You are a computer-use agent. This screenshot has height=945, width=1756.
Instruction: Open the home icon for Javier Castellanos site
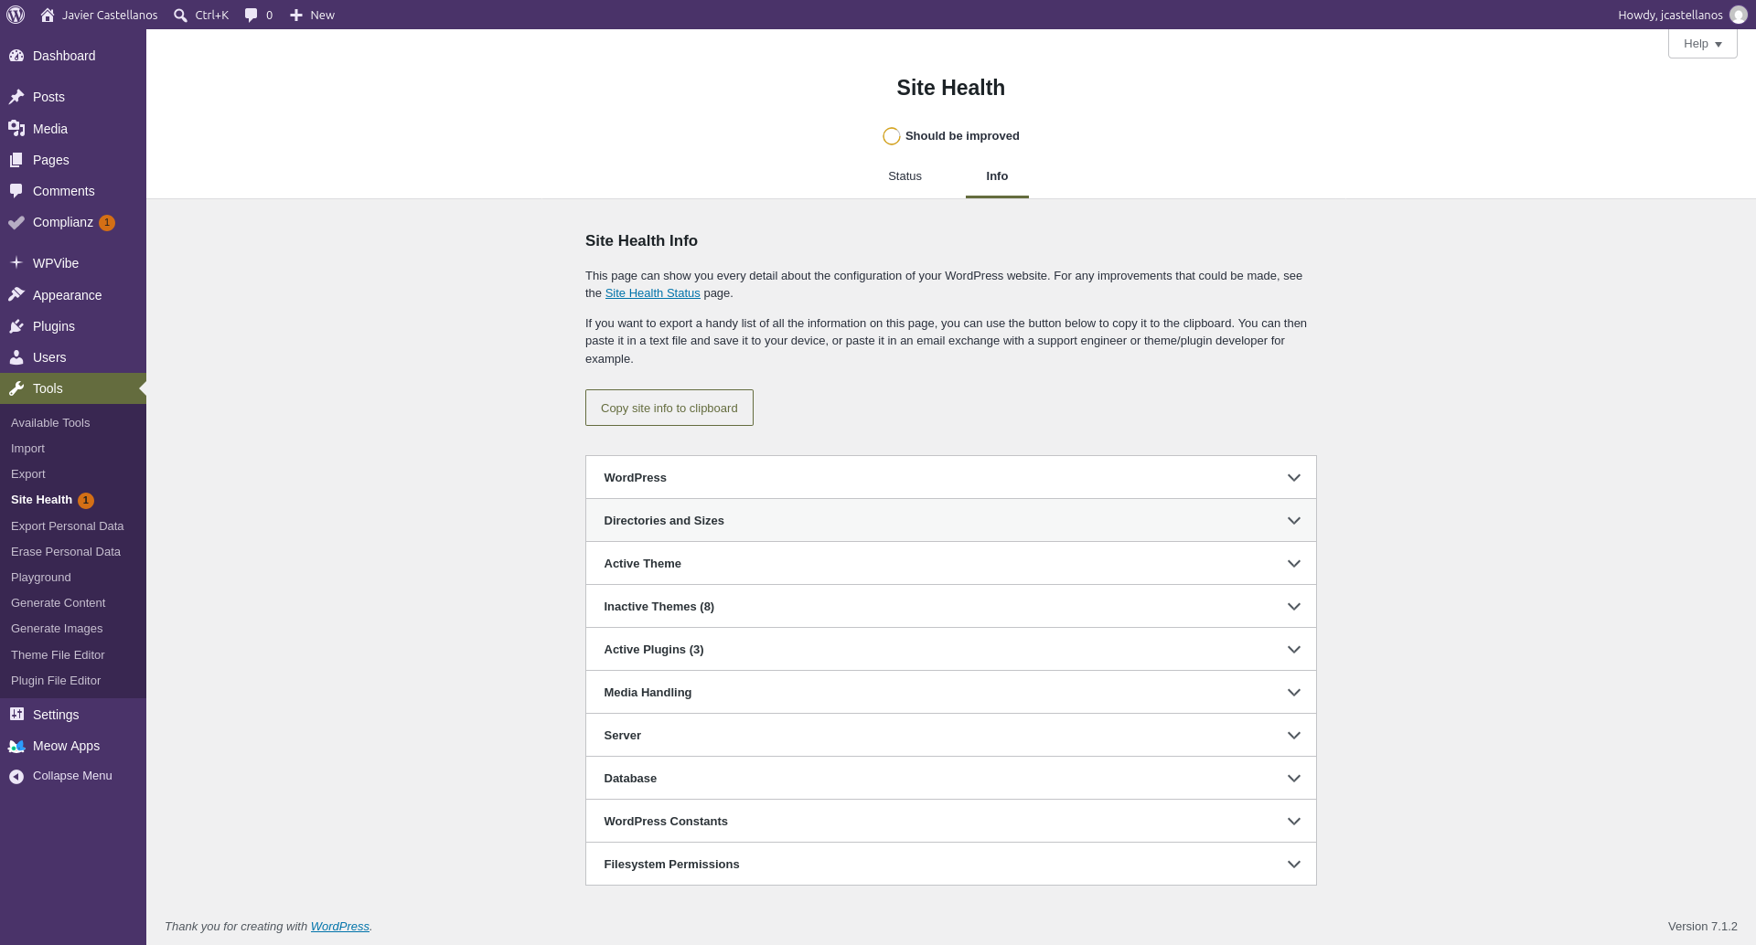tap(48, 15)
